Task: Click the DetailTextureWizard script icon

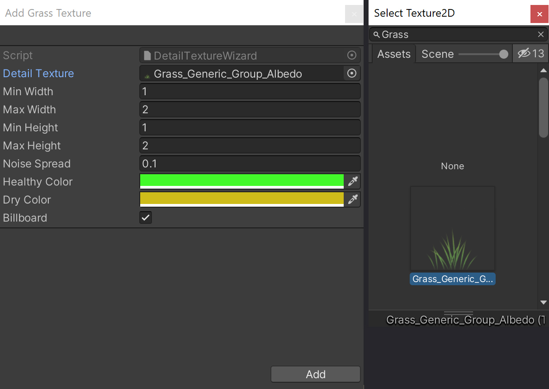Action: [149, 55]
